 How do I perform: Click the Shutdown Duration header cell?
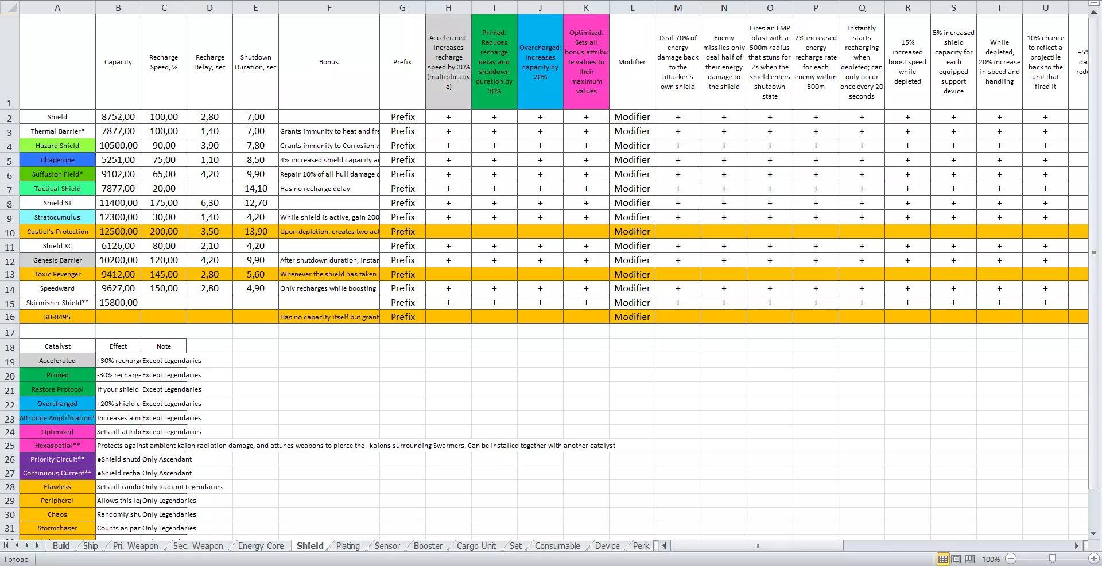tap(255, 62)
